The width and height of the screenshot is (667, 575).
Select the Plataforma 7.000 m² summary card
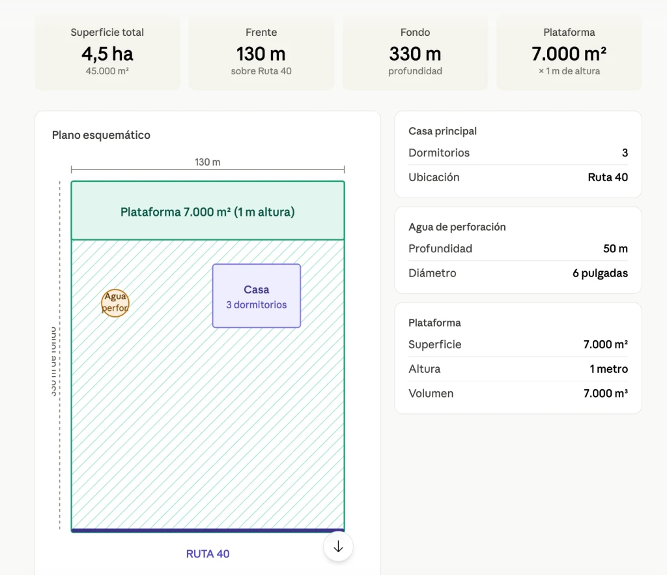tap(569, 52)
